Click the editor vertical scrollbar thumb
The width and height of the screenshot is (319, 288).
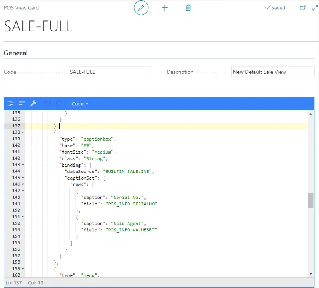(311, 201)
